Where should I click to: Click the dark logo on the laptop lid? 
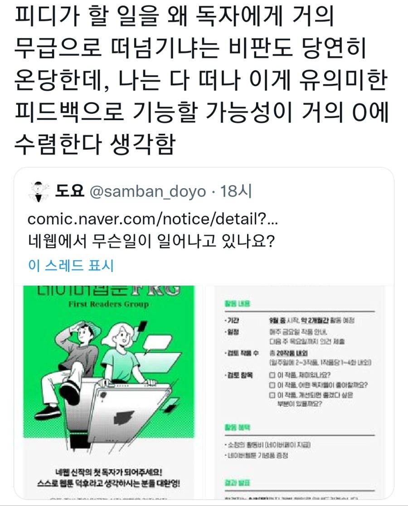123,418
